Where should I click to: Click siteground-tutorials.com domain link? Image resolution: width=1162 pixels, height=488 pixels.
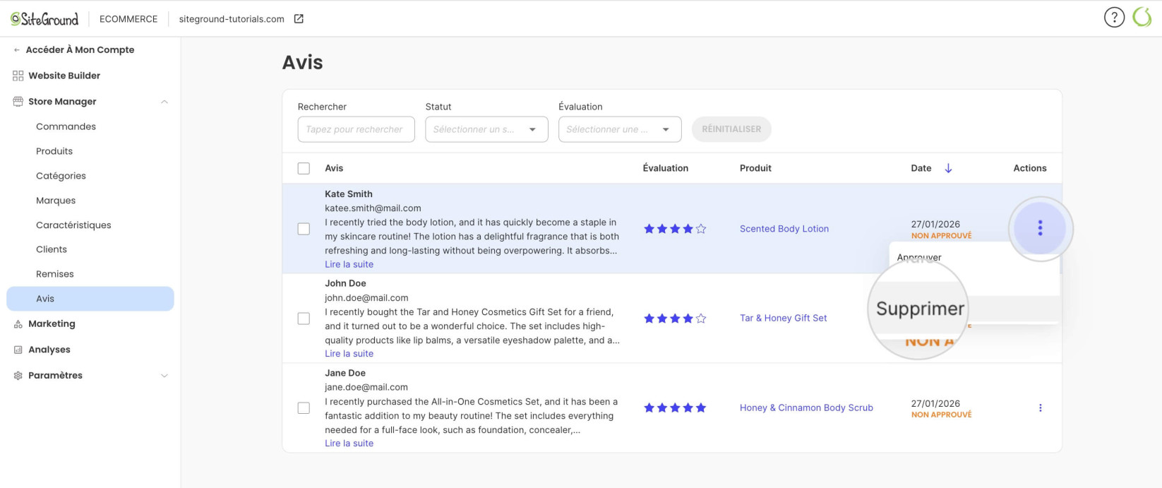(232, 19)
